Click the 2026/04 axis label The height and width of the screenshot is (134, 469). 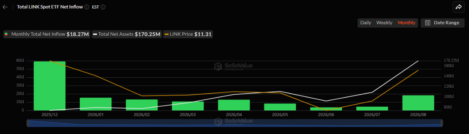(x=234, y=114)
